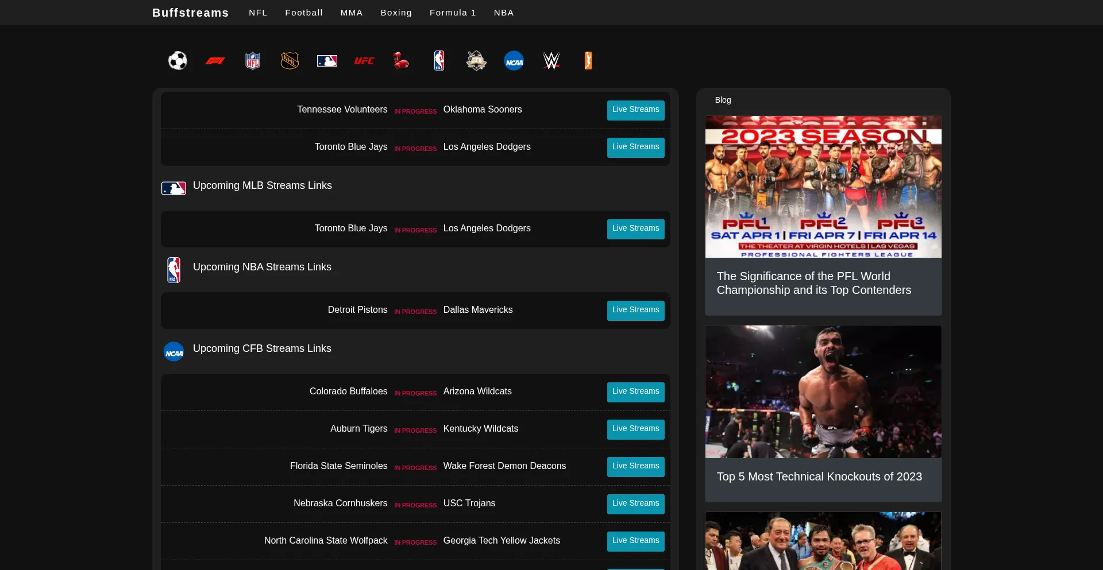This screenshot has width=1103, height=570.
Task: Click the Detroit Pistons team name
Action: [358, 310]
